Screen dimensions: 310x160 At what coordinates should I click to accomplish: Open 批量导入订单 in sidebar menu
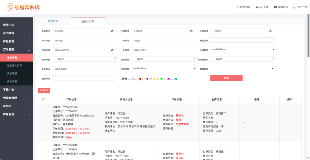click(15, 65)
